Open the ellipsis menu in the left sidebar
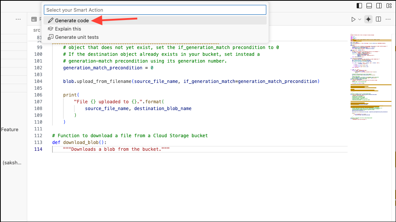This screenshot has height=222, width=396. (x=18, y=19)
